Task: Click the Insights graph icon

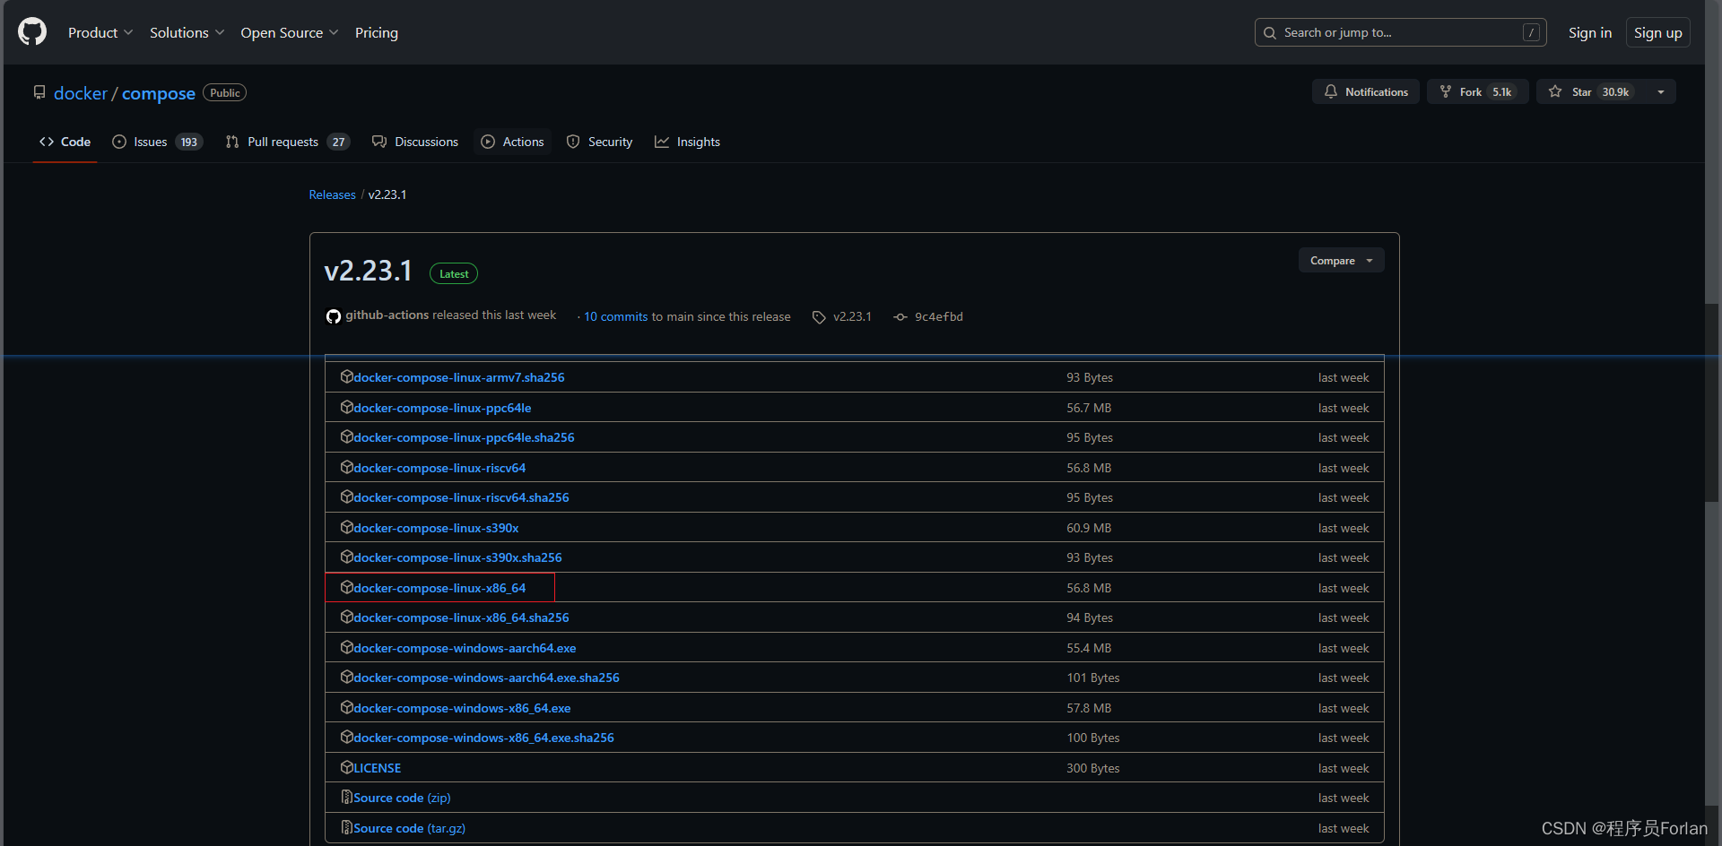Action: 662,142
